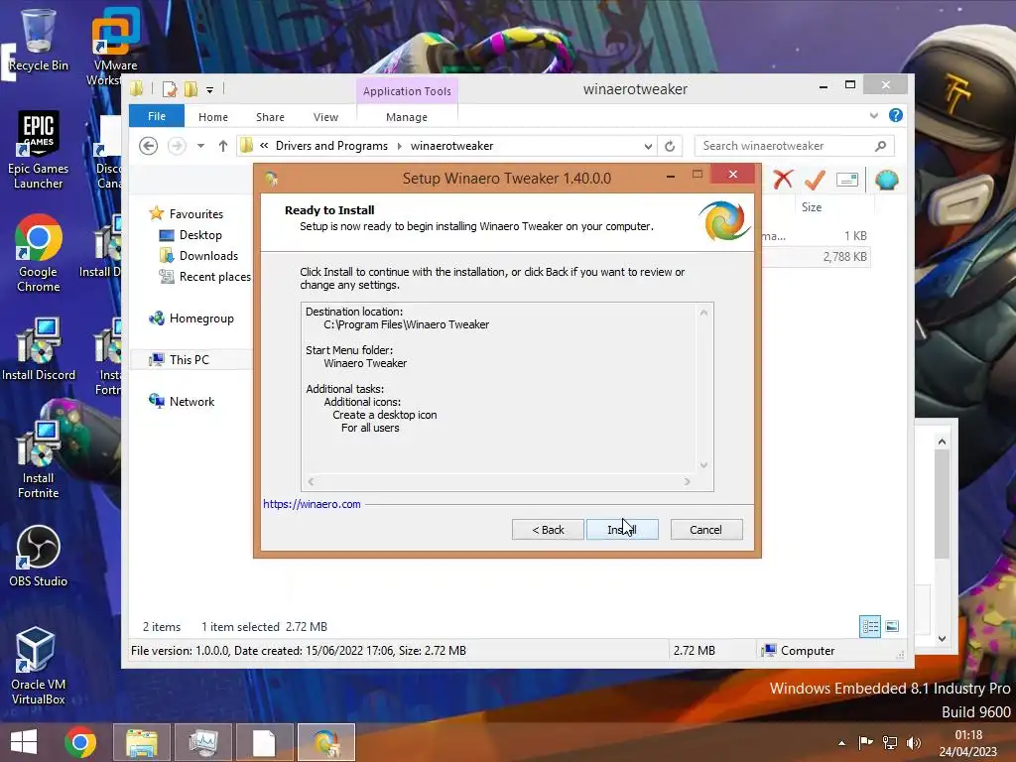Screen dimensions: 1016x762
Task: Switch to large icons view layout
Action: click(892, 627)
